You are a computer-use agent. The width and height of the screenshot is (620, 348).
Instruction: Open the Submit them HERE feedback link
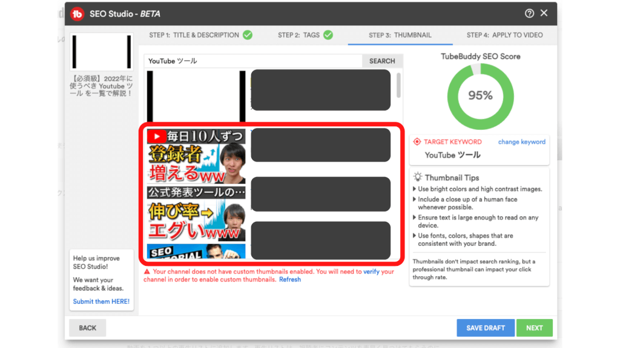tap(101, 301)
